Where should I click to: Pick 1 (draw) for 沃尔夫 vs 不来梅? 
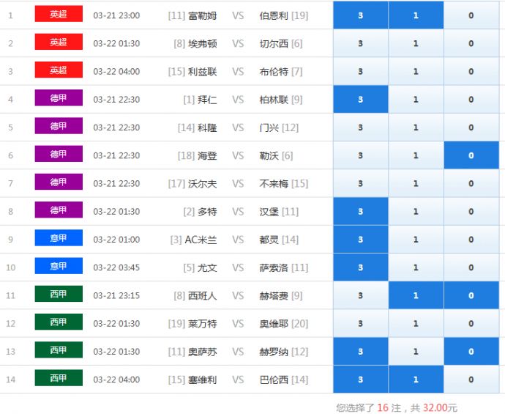pyautogui.click(x=416, y=183)
